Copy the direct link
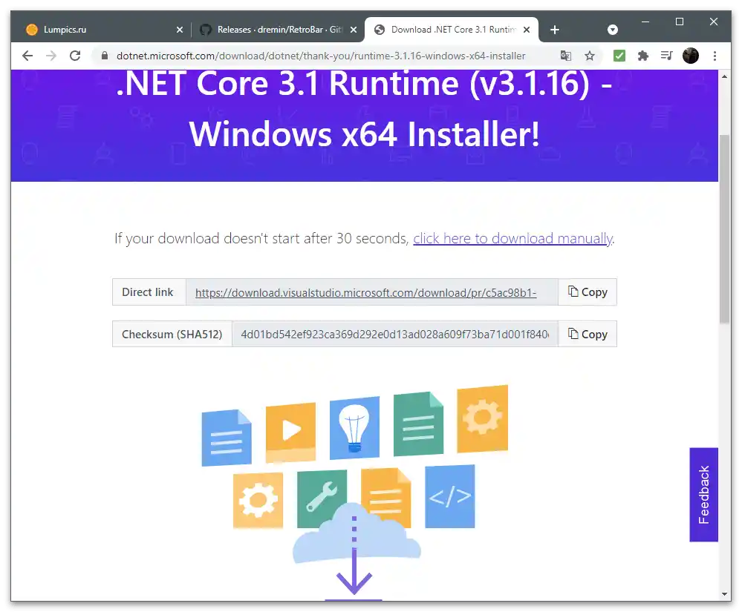 (588, 292)
